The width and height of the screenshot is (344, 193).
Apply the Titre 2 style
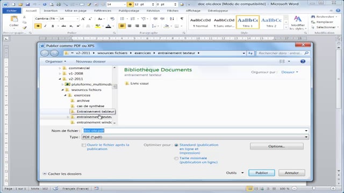(x=271, y=22)
